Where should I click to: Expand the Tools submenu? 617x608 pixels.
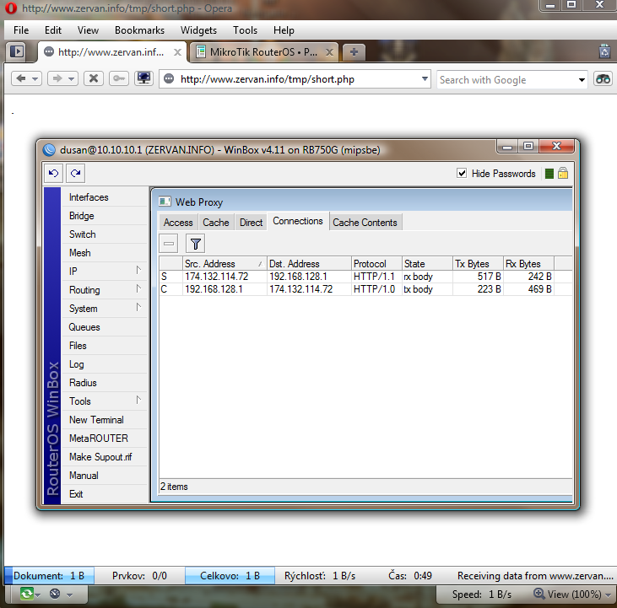(138, 400)
